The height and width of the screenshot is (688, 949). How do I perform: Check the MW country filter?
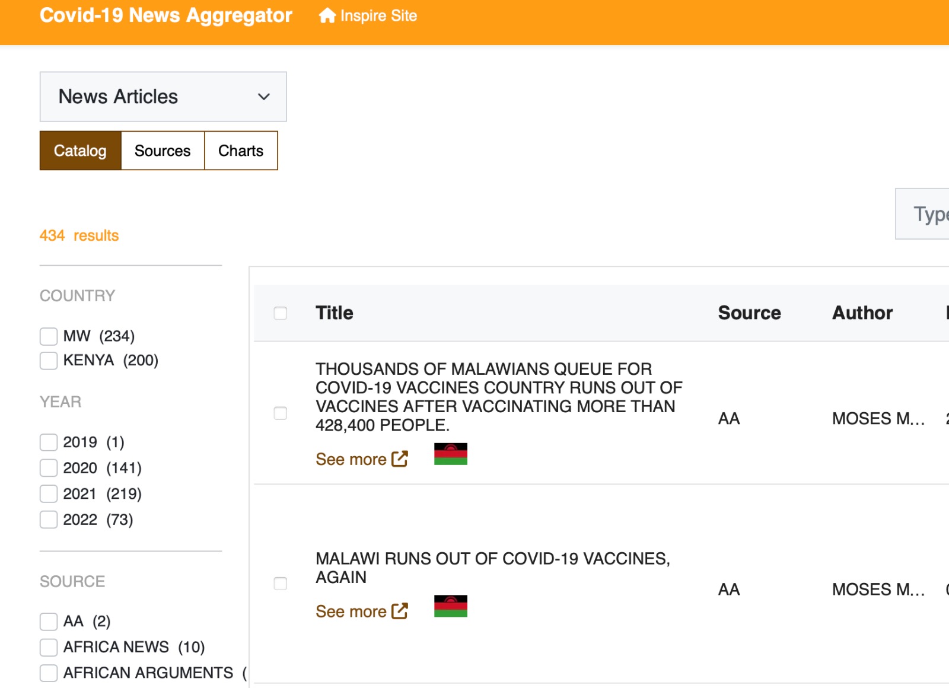[x=49, y=336]
